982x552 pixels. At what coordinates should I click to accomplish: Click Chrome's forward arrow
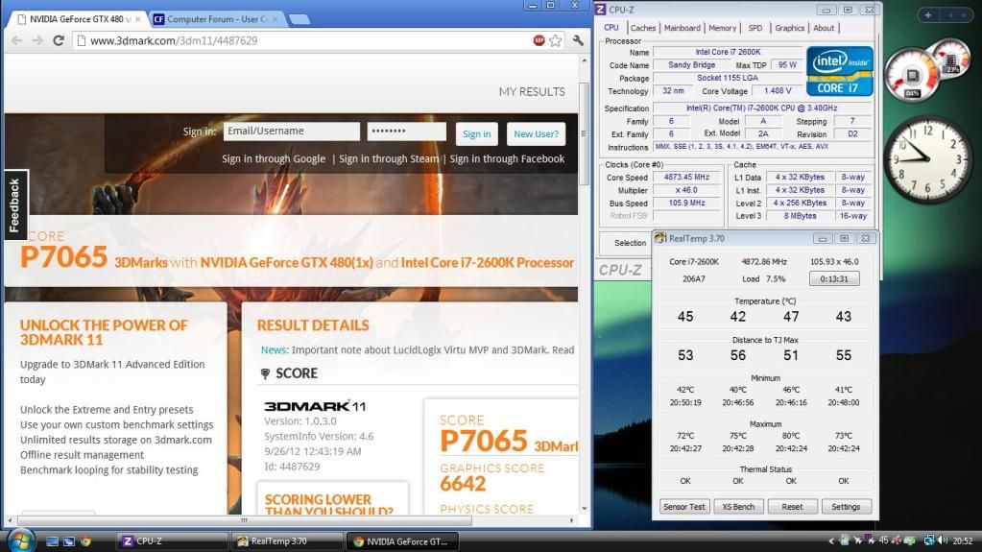(x=37, y=40)
